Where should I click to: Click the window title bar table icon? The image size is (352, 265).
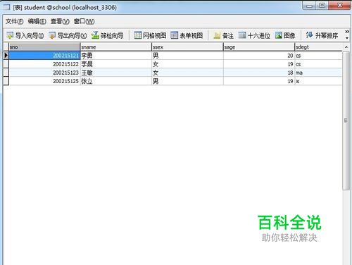click(6, 7)
